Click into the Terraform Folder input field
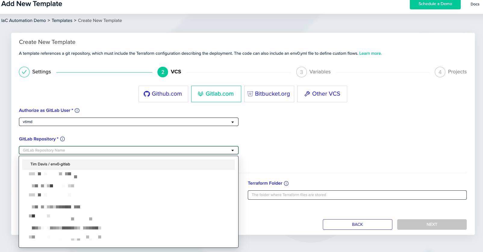The width and height of the screenshot is (483, 252). click(x=357, y=195)
